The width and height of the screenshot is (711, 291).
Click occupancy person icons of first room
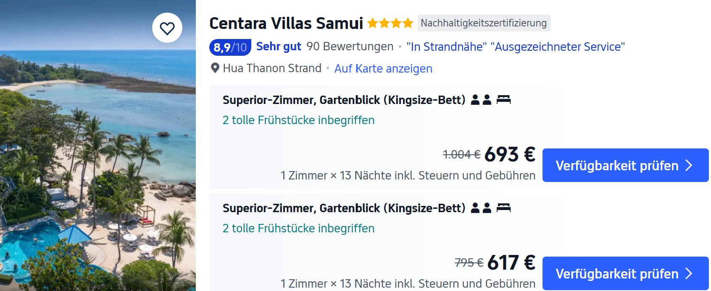pyautogui.click(x=481, y=100)
